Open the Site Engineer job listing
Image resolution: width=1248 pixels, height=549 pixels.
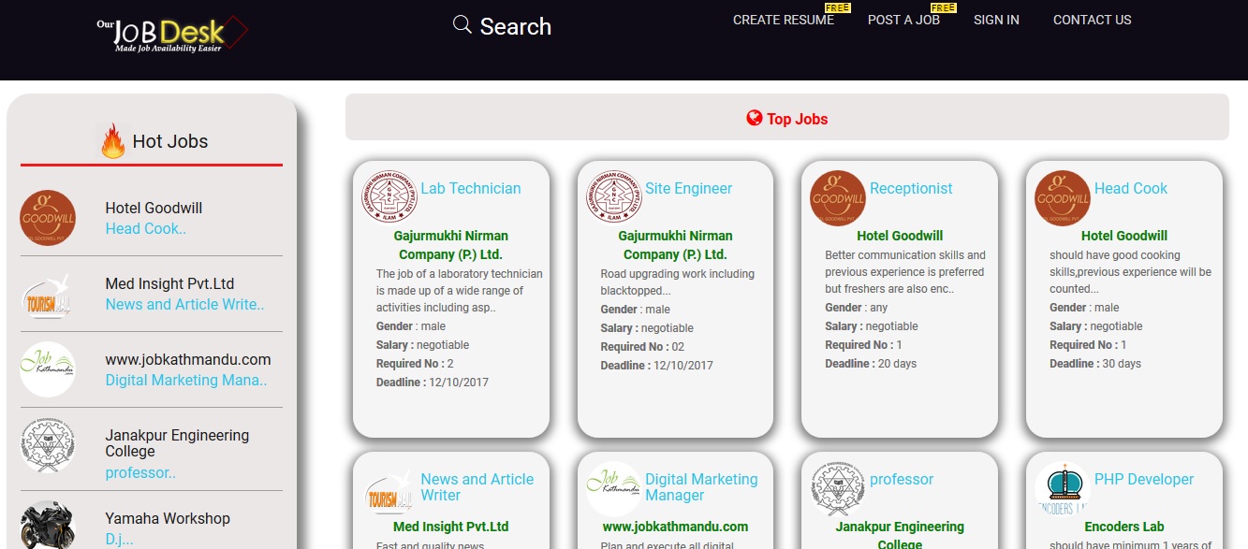pyautogui.click(x=688, y=188)
